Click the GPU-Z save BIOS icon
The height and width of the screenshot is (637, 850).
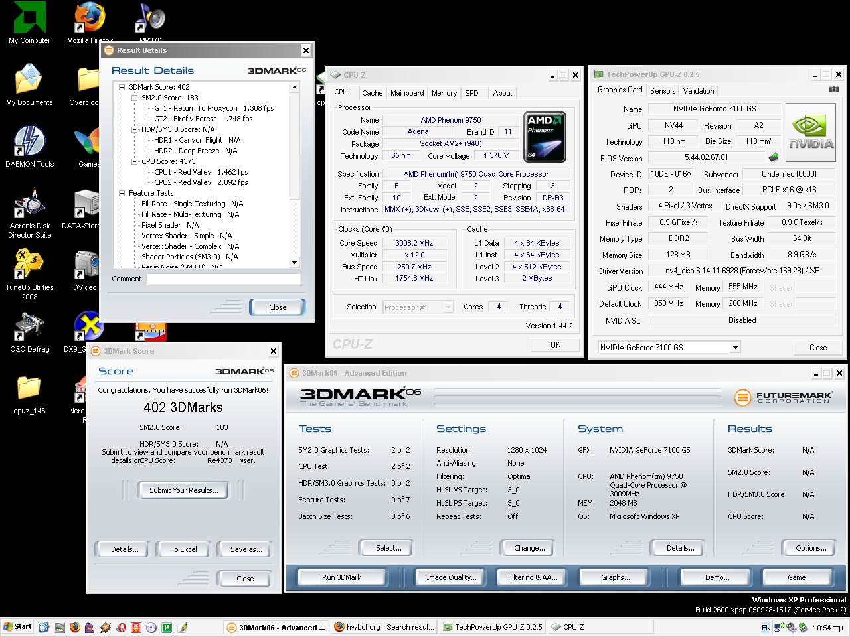tap(774, 157)
